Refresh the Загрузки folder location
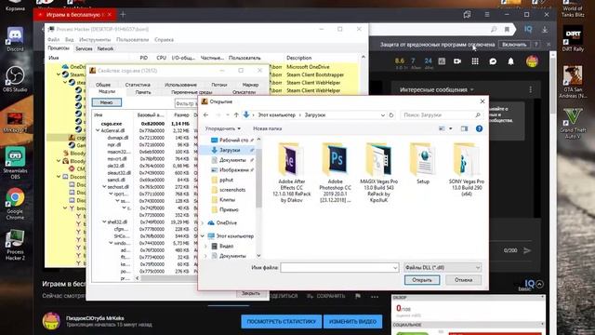The height and width of the screenshot is (335, 595). [391, 115]
